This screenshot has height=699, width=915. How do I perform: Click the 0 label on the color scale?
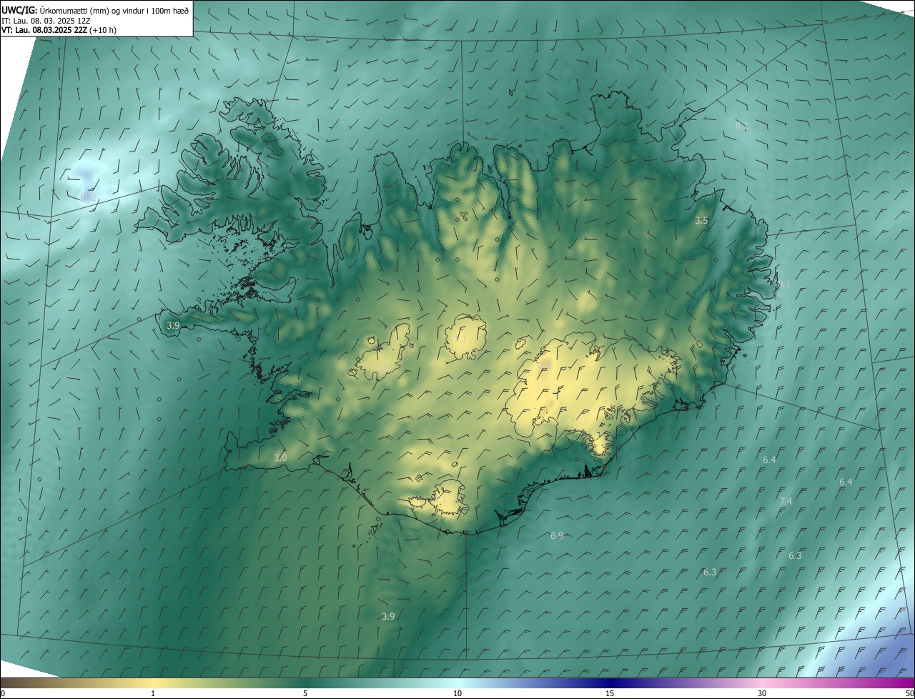3,693
